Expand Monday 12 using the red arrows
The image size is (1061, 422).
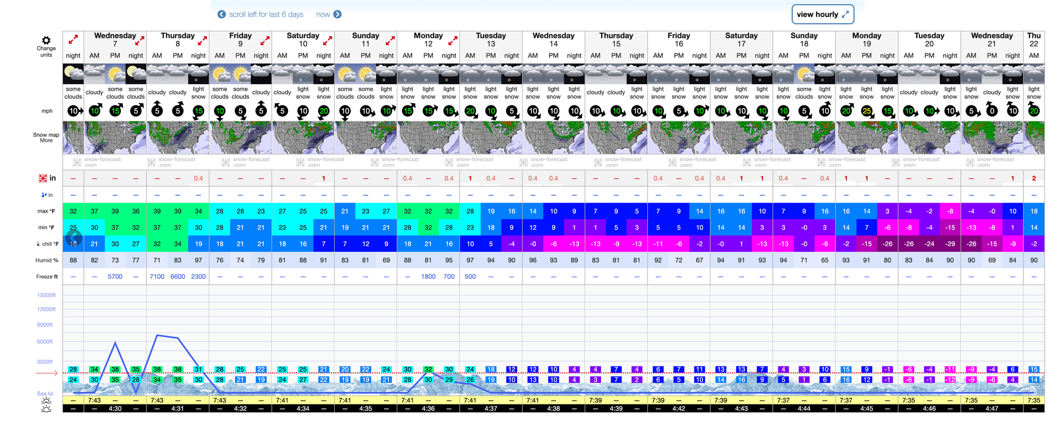coord(453,40)
